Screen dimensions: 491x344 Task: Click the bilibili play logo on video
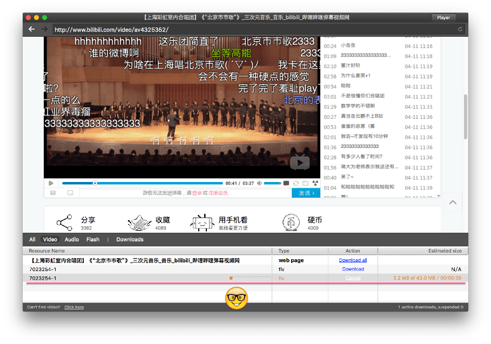coord(300,162)
